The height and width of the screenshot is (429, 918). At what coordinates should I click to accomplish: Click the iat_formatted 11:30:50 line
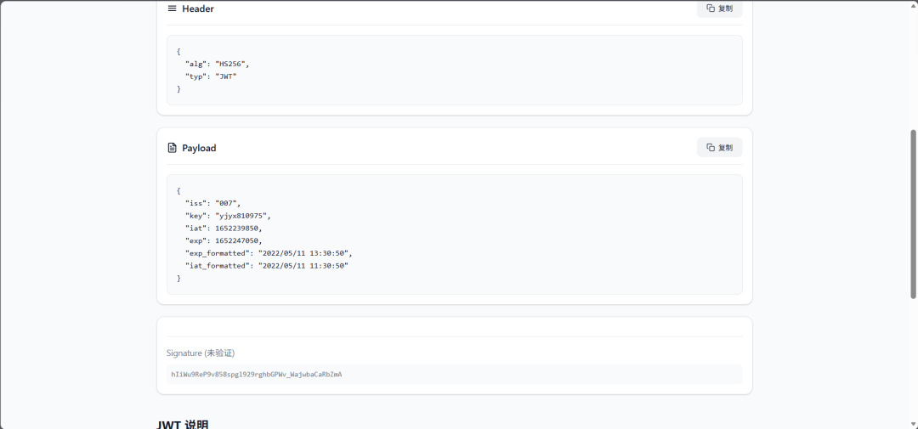pos(267,266)
